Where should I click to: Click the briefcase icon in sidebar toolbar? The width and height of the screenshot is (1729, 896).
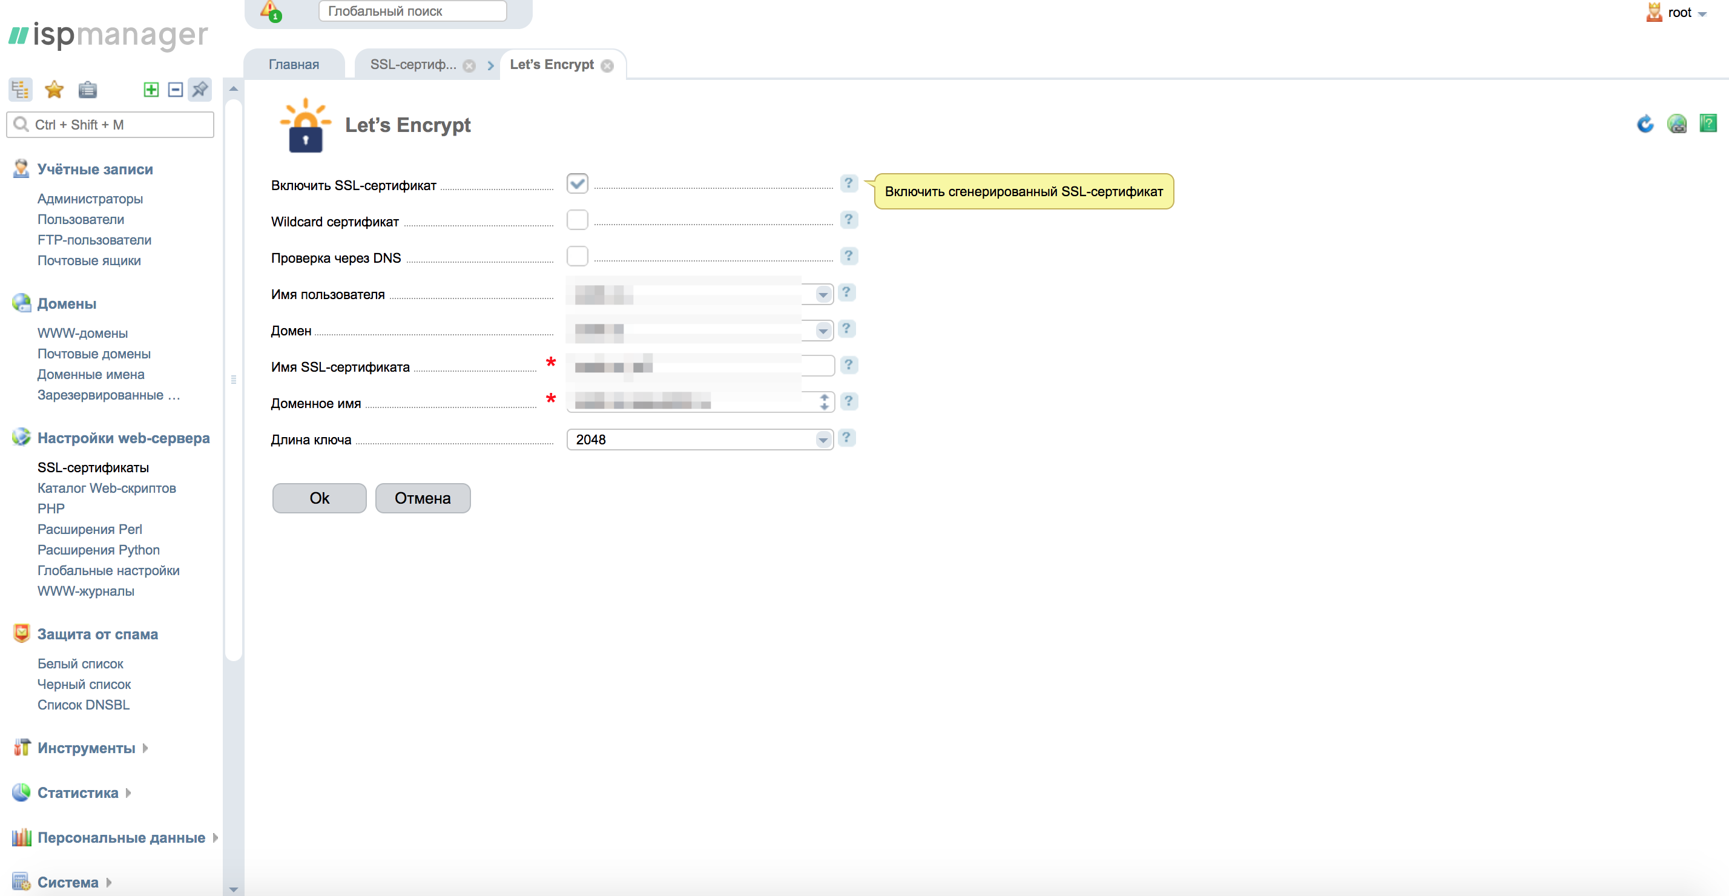[87, 89]
